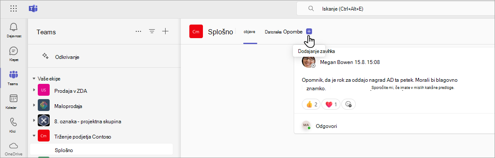Click the search magnifier icon
This screenshot has height=158, width=495.
pyautogui.click(x=311, y=8)
